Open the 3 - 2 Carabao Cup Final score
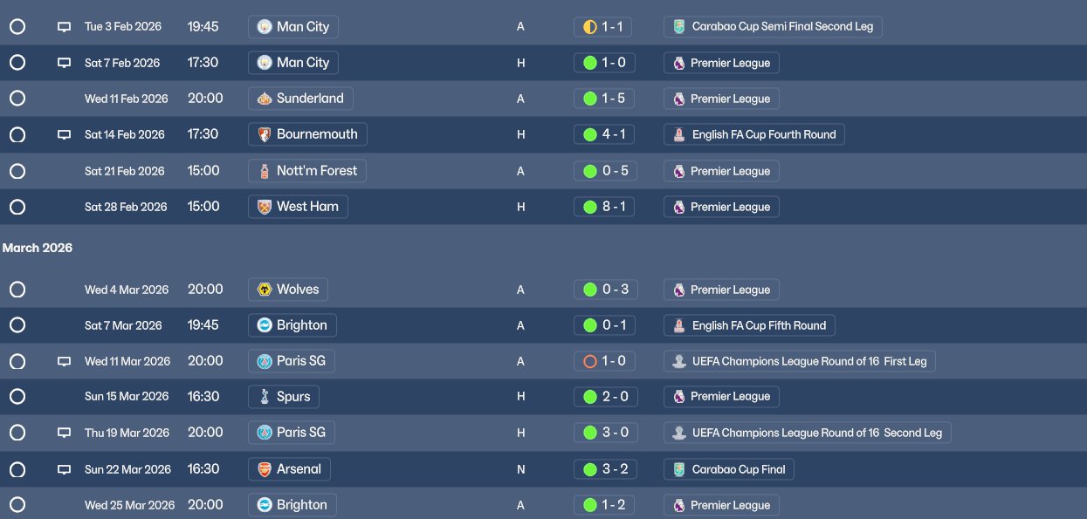Viewport: 1087px width, 519px height. click(612, 469)
